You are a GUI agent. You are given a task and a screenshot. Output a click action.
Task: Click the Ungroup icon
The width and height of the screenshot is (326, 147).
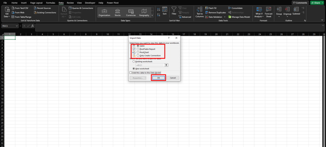click(x=288, y=9)
